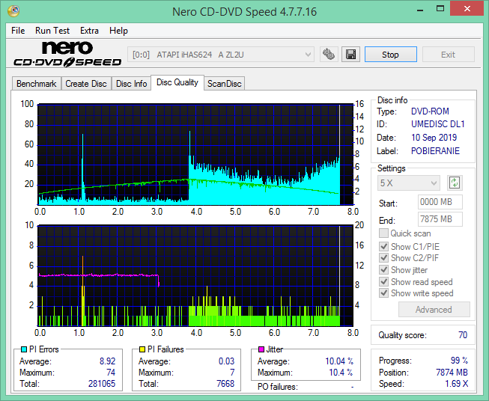Click the DVD-ROM type value
This screenshot has width=489, height=401.
point(430,111)
